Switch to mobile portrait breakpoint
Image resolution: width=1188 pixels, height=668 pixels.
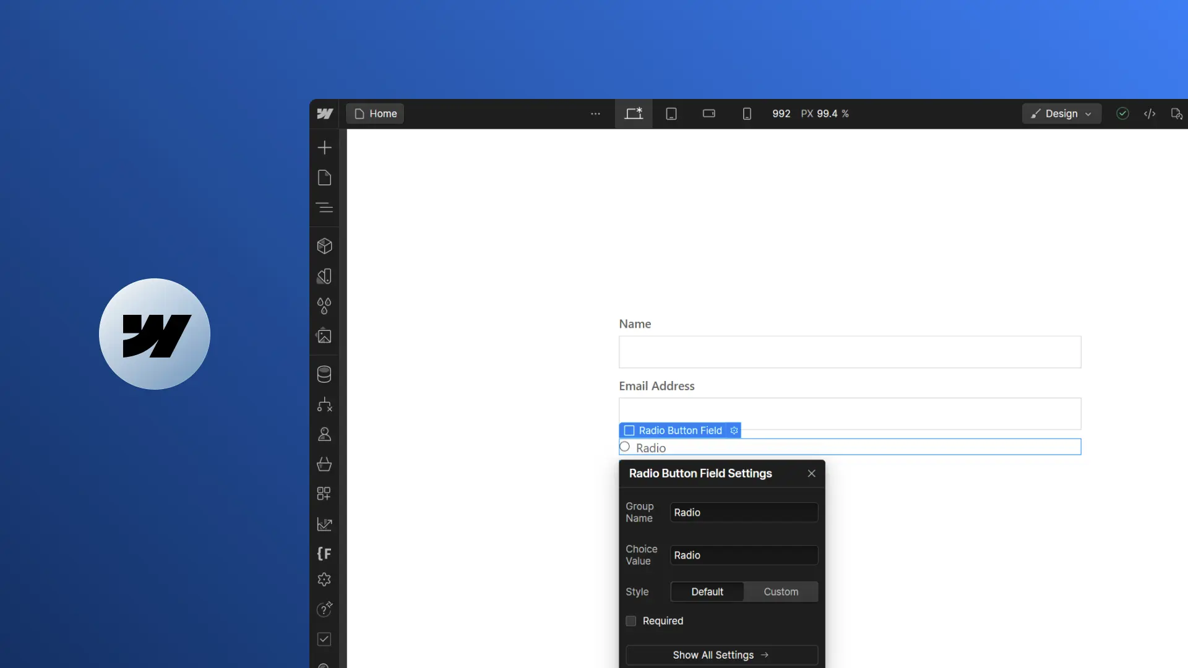click(747, 114)
